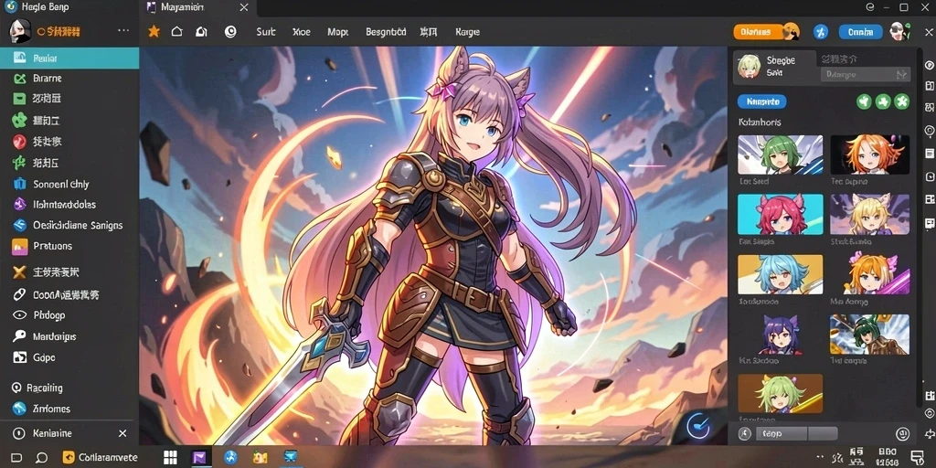The height and width of the screenshot is (468, 936).
Task: Toggle the first green circle icon in panel
Action: (864, 101)
